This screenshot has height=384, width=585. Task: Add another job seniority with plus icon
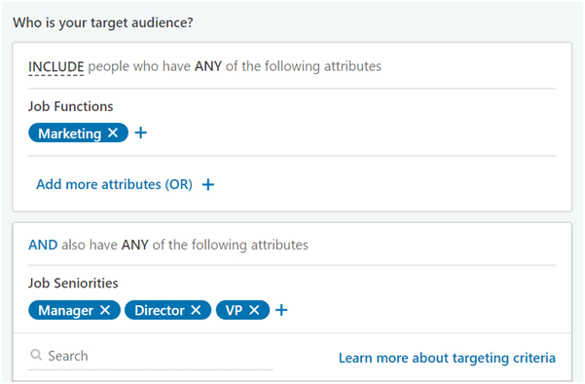[x=281, y=310]
